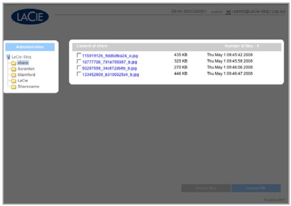
Task: Open the Stamford folder icon
Action: (x=13, y=75)
